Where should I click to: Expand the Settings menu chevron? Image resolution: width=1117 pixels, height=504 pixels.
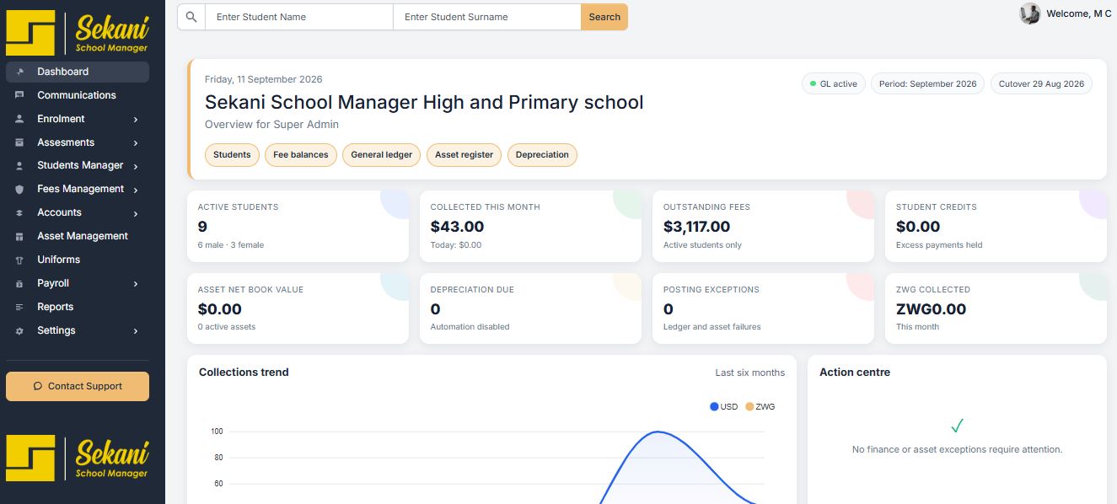coord(136,332)
